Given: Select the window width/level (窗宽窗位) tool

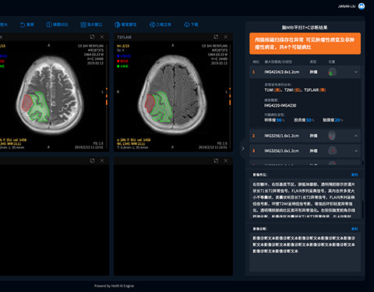Looking at the screenshot, I should (125, 25).
